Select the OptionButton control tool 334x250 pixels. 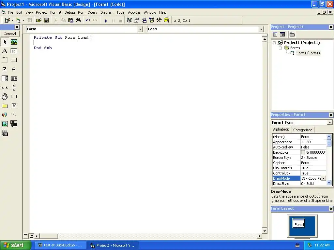(14, 69)
